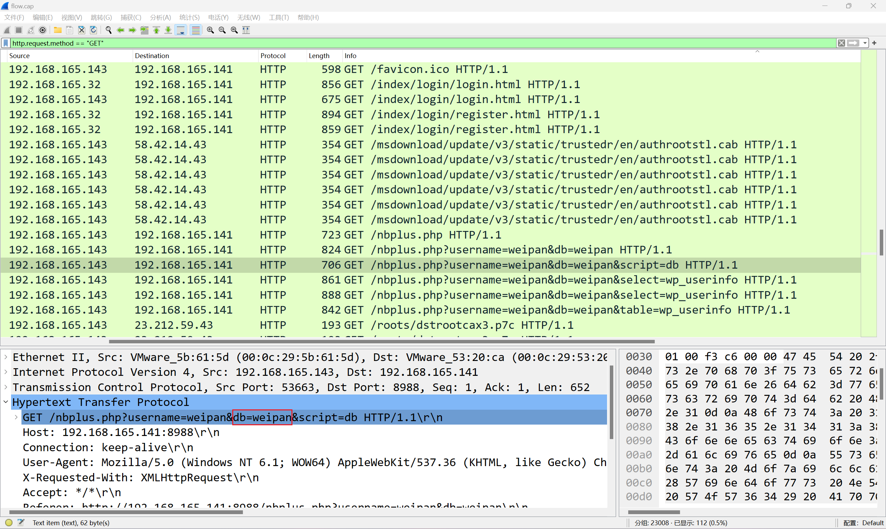Click the packet details horizontal scrollbar

[x=126, y=512]
